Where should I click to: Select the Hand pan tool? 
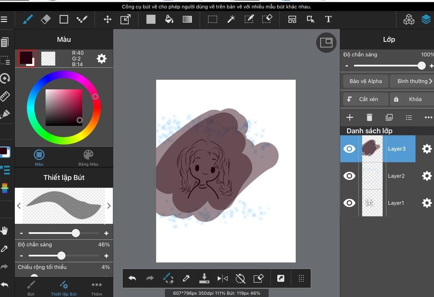[x=4, y=231]
